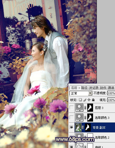
Task: Click the 背景 副本 image thumbnail
Action: pos(78,127)
